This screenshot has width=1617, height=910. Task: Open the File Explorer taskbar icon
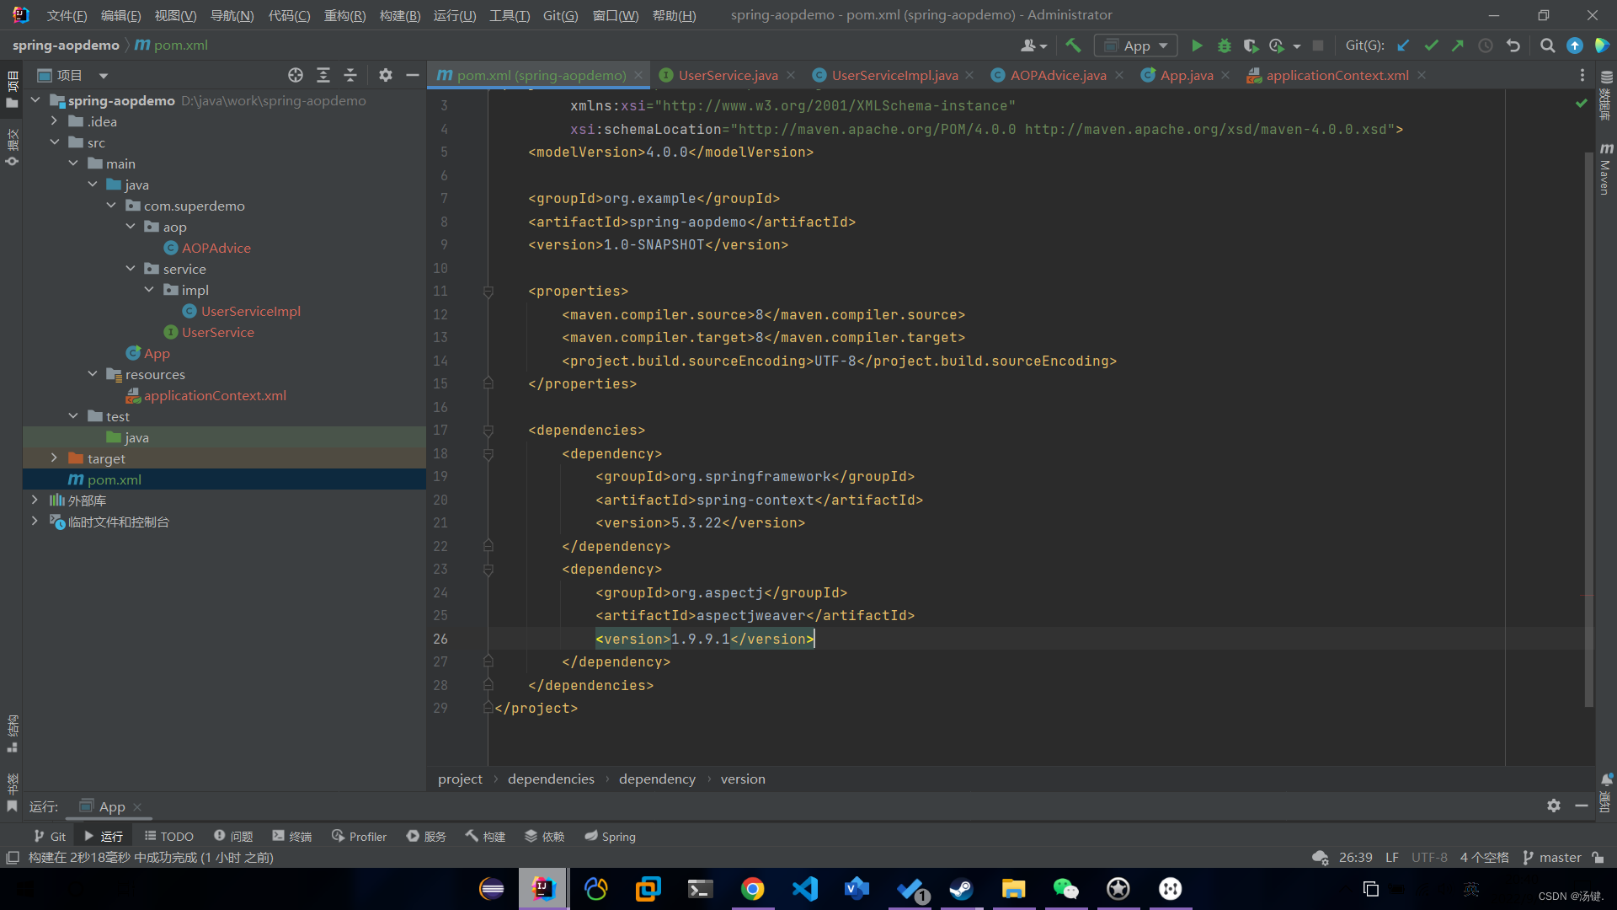pyautogui.click(x=1013, y=888)
